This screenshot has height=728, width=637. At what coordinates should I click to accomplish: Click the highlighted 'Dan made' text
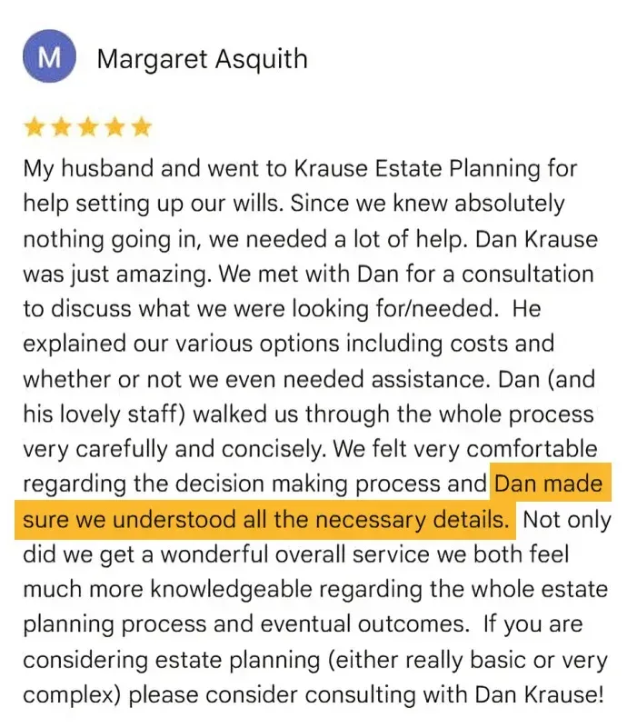[549, 484]
